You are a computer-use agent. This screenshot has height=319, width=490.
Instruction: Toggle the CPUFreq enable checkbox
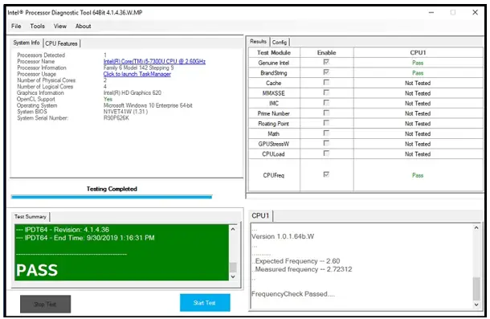[x=326, y=174]
